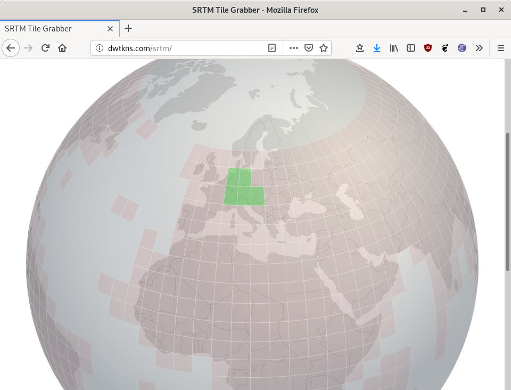This screenshot has width=511, height=390.
Task: Show site information for dwtkns.com
Action: pyautogui.click(x=100, y=48)
